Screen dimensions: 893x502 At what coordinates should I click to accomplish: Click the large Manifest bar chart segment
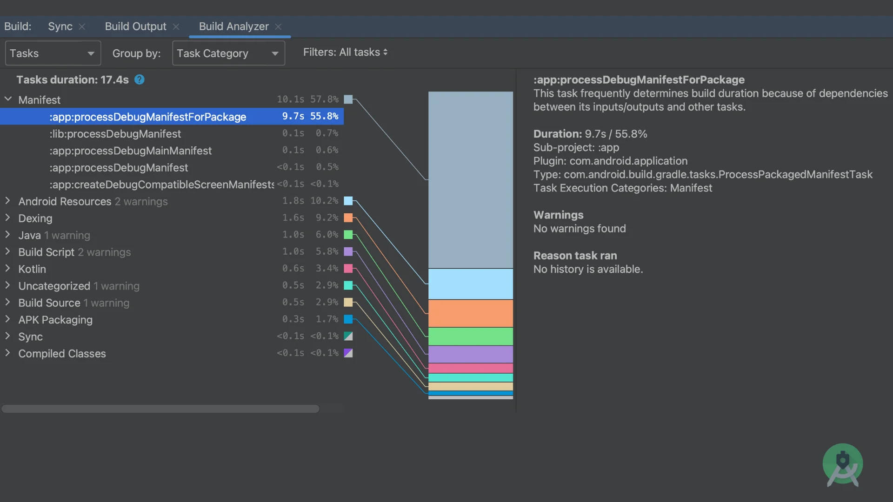point(471,180)
